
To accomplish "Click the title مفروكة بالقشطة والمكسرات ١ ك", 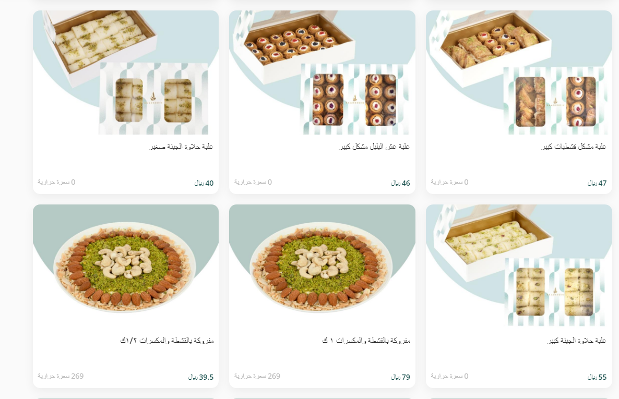I will 366,340.
